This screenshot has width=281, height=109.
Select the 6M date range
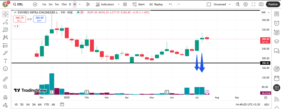tap(40, 104)
